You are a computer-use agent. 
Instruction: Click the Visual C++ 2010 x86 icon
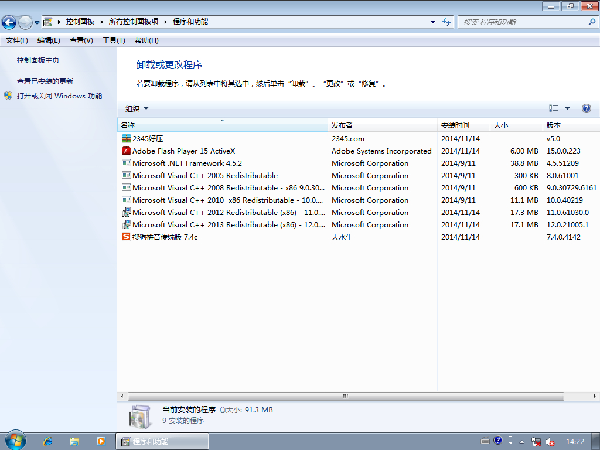[x=127, y=200]
